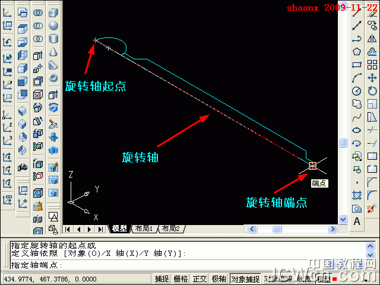Click horizontal scrollbar right arrow

pos(332,229)
